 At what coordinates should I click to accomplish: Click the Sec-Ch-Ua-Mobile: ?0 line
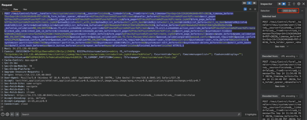point(18,66)
